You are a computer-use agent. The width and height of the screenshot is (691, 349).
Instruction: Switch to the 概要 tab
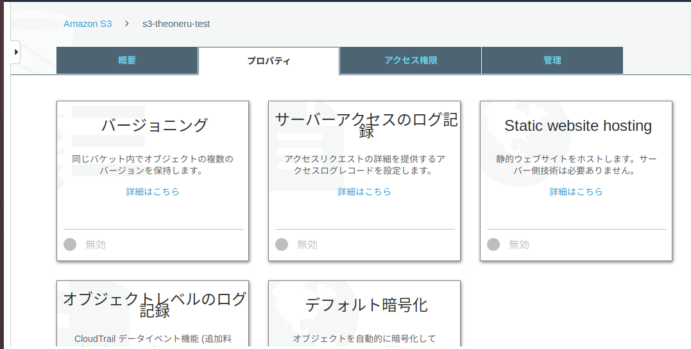[x=127, y=60]
